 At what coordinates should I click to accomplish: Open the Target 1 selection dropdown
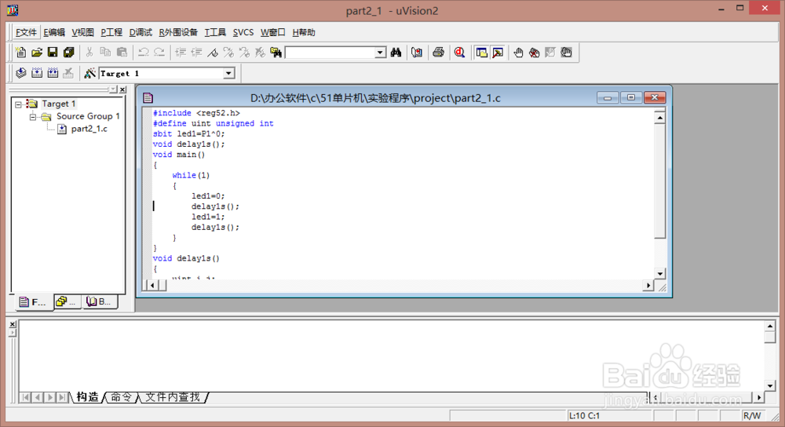[228, 73]
